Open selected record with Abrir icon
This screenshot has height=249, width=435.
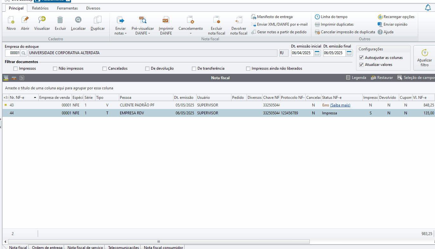click(25, 20)
